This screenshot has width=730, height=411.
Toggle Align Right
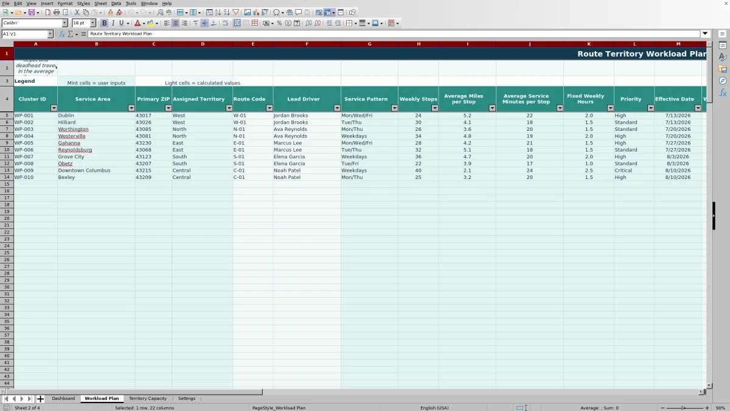(x=184, y=23)
